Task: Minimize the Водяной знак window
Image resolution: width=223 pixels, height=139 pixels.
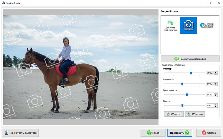Action: coord(201,3)
